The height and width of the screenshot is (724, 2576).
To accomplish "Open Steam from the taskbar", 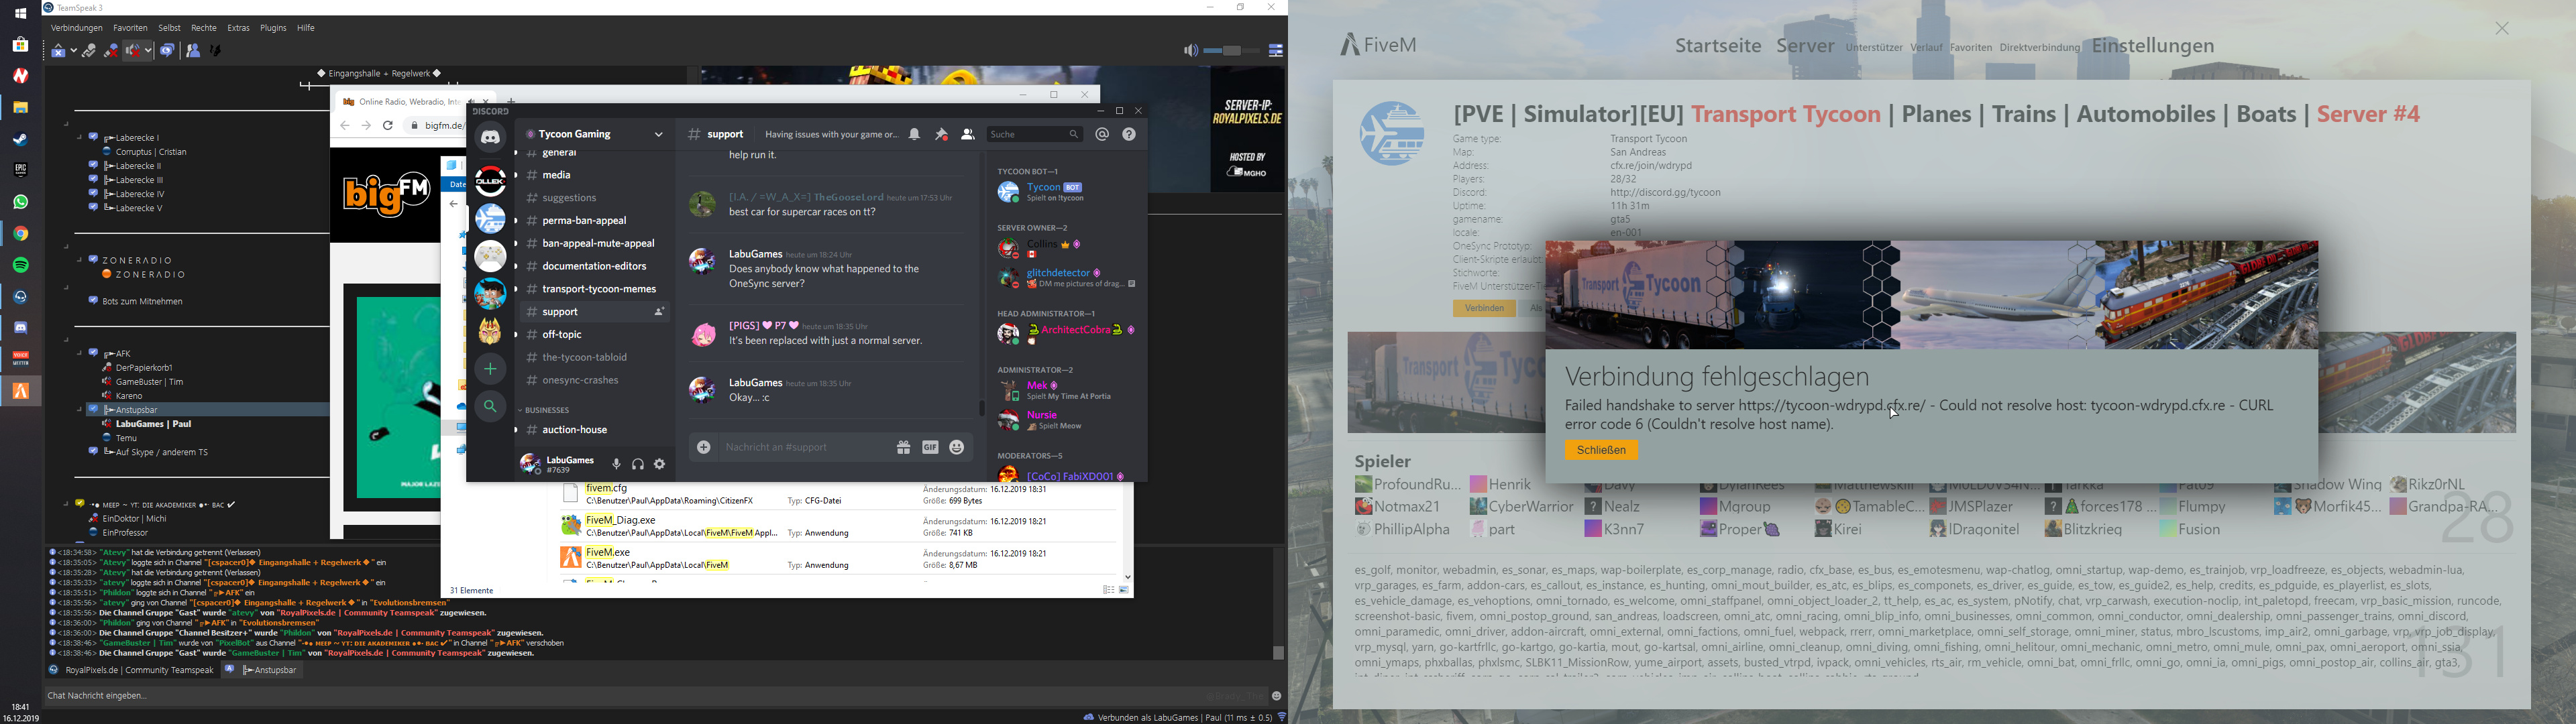I will pyautogui.click(x=20, y=139).
